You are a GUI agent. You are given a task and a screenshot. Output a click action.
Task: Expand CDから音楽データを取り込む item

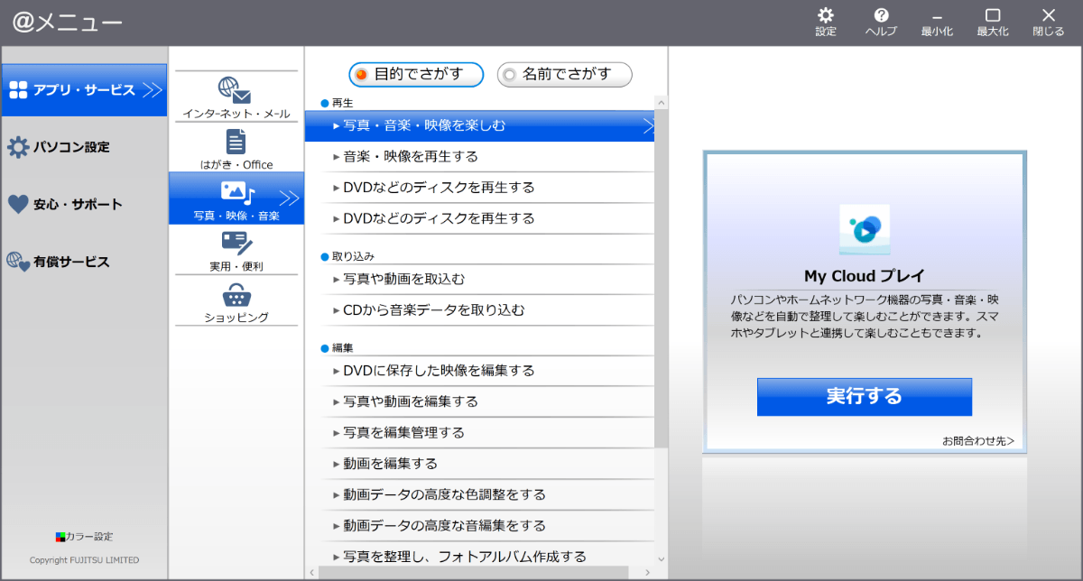(x=433, y=310)
